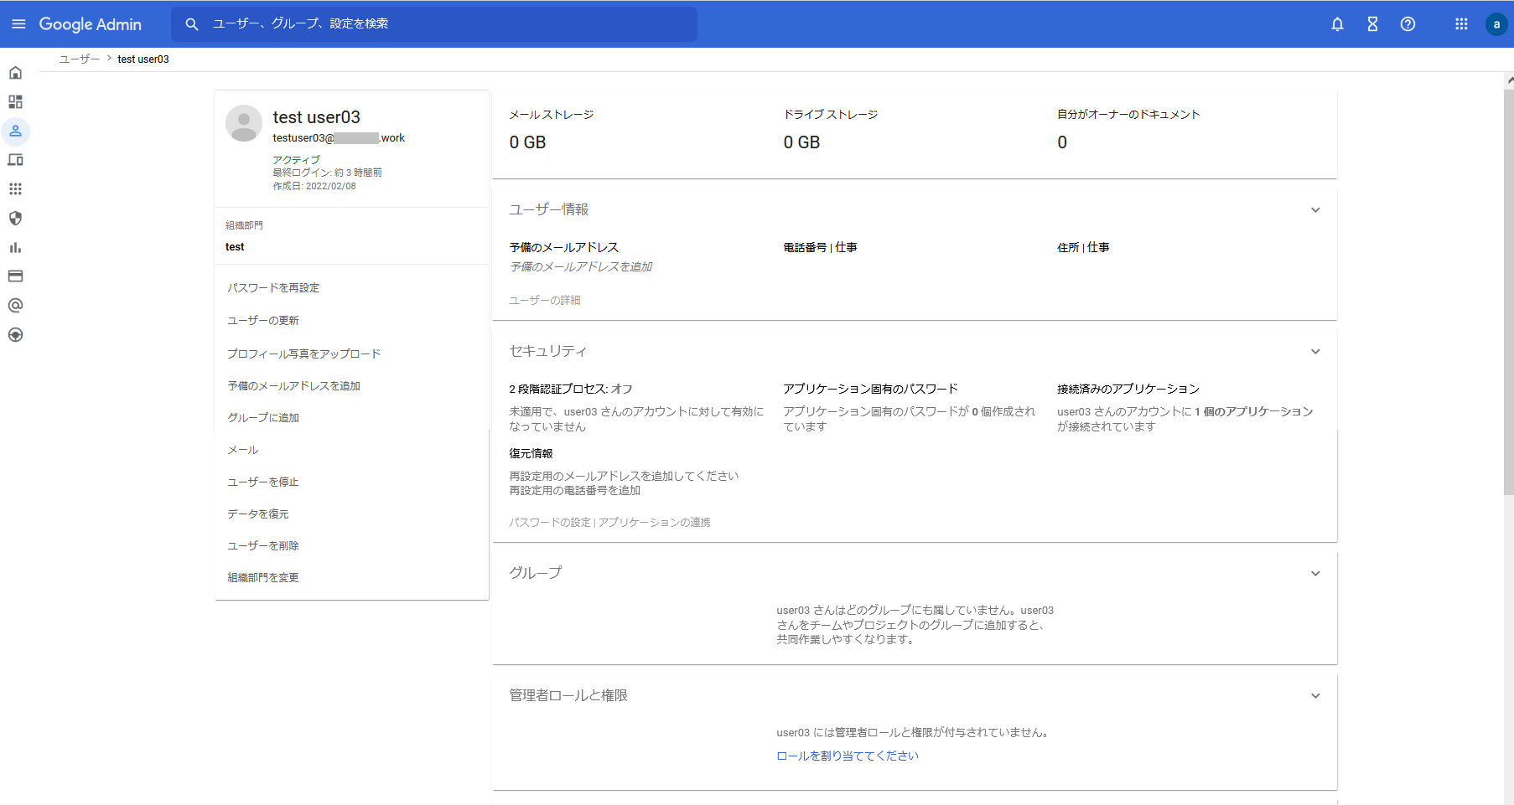Click ロールを割り当ててください link
Image resolution: width=1514 pixels, height=805 pixels.
[x=848, y=756]
